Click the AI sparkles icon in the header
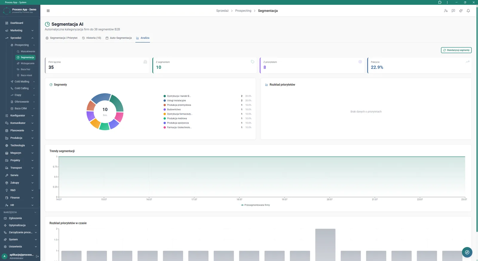Image resolution: width=478 pixels, height=261 pixels. click(x=461, y=11)
